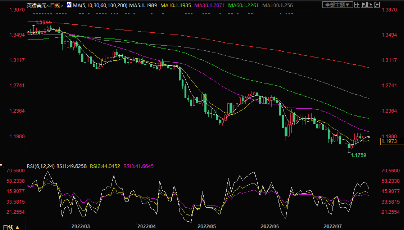The image size is (404, 230).
Task: Click the crosshair cursor icon
Action: [357, 5]
